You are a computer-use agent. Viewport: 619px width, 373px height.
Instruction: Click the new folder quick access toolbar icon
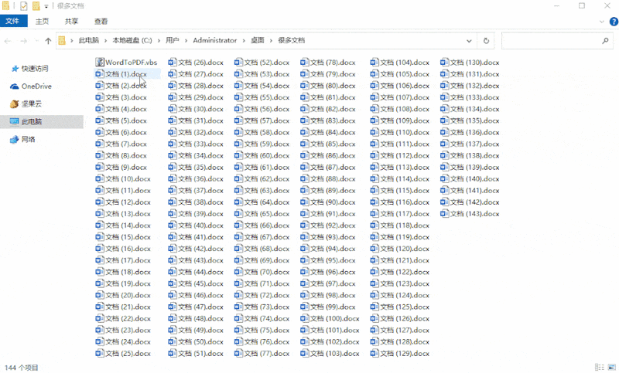click(36, 6)
